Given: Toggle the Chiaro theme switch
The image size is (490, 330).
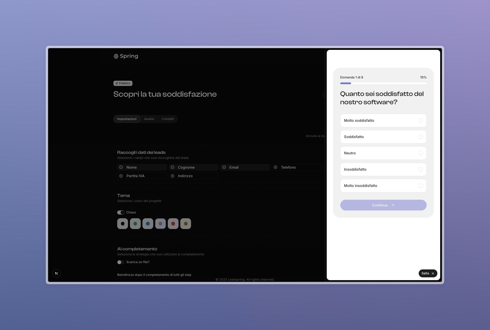Looking at the screenshot, I should click(x=121, y=212).
